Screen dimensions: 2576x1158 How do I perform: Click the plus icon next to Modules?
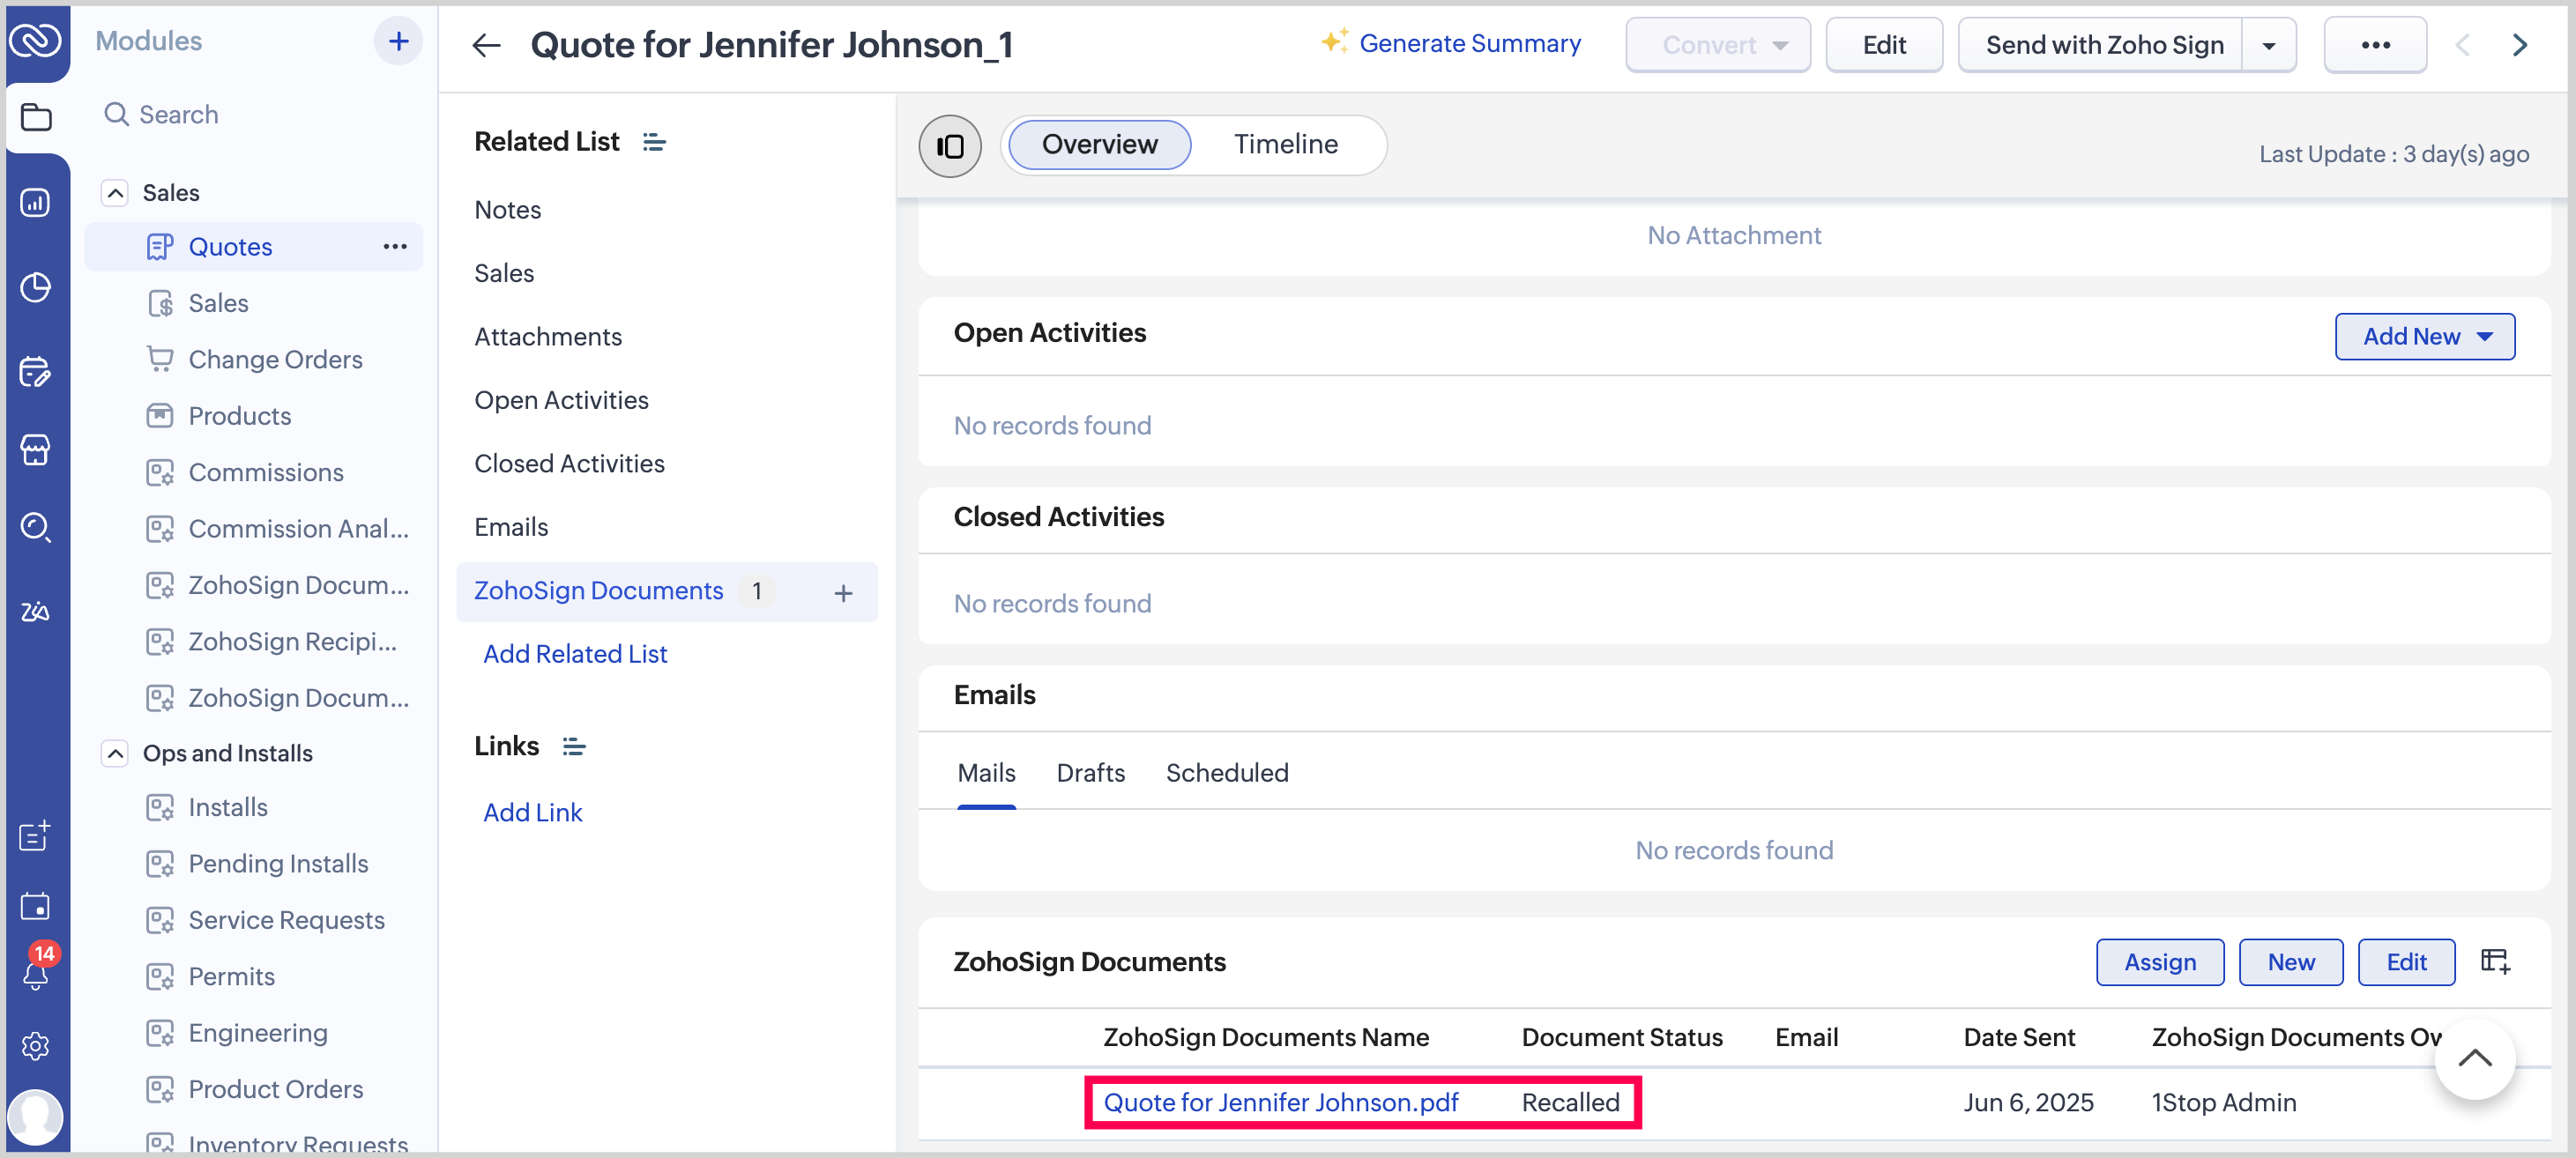coord(398,41)
